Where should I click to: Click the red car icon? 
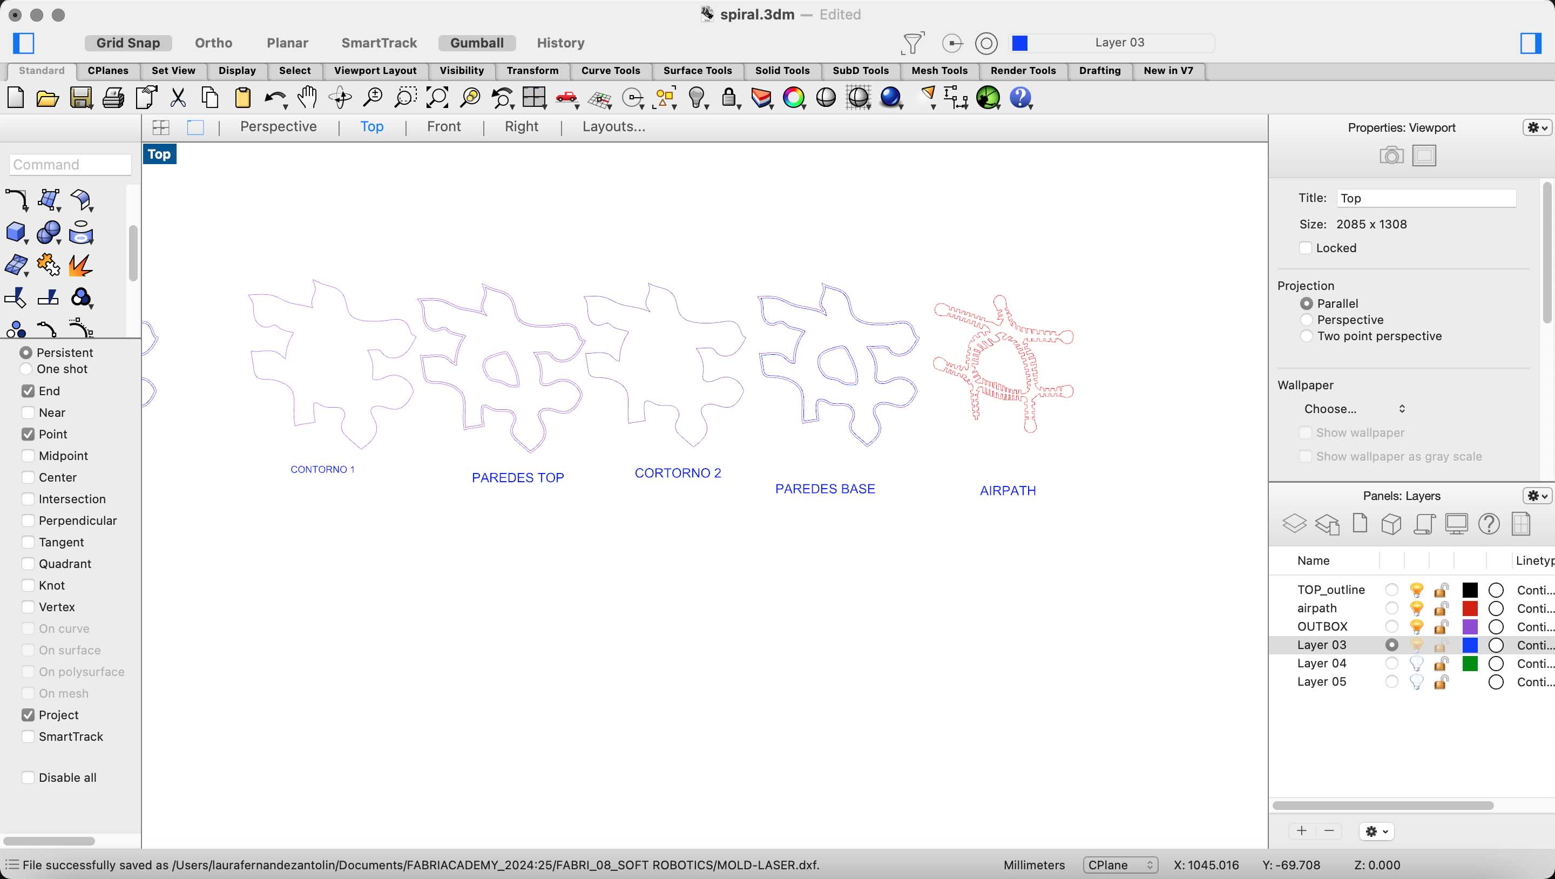click(567, 98)
